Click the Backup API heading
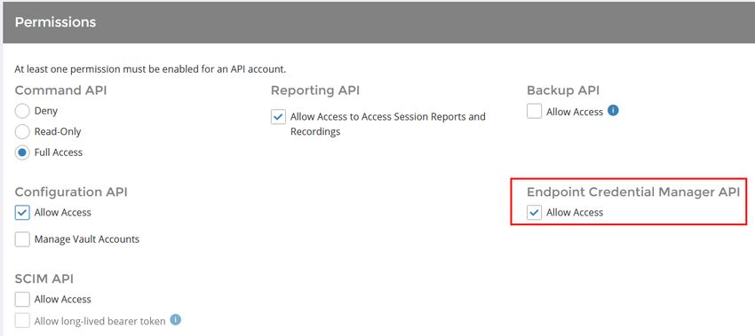 pyautogui.click(x=563, y=90)
